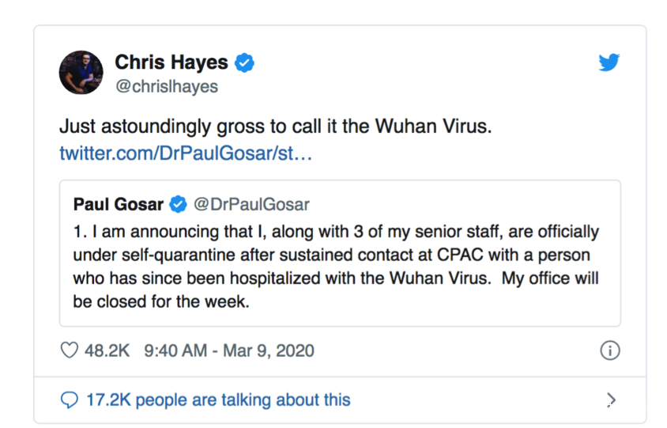Screen dimensions: 667x428
Task: Click the Twitter bird logo
Action: point(609,62)
